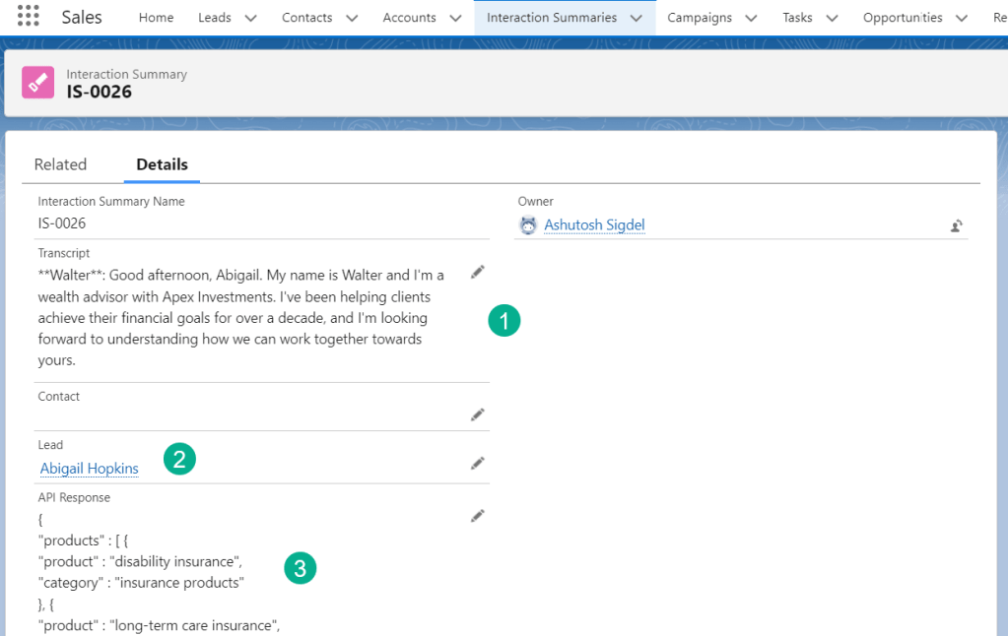
Task: Open the Campaigns tab dropdown chevron
Action: [752, 18]
